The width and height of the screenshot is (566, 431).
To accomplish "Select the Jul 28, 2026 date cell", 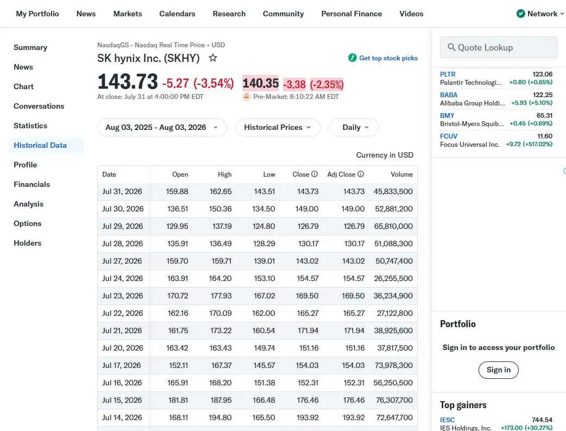I will pyautogui.click(x=122, y=243).
